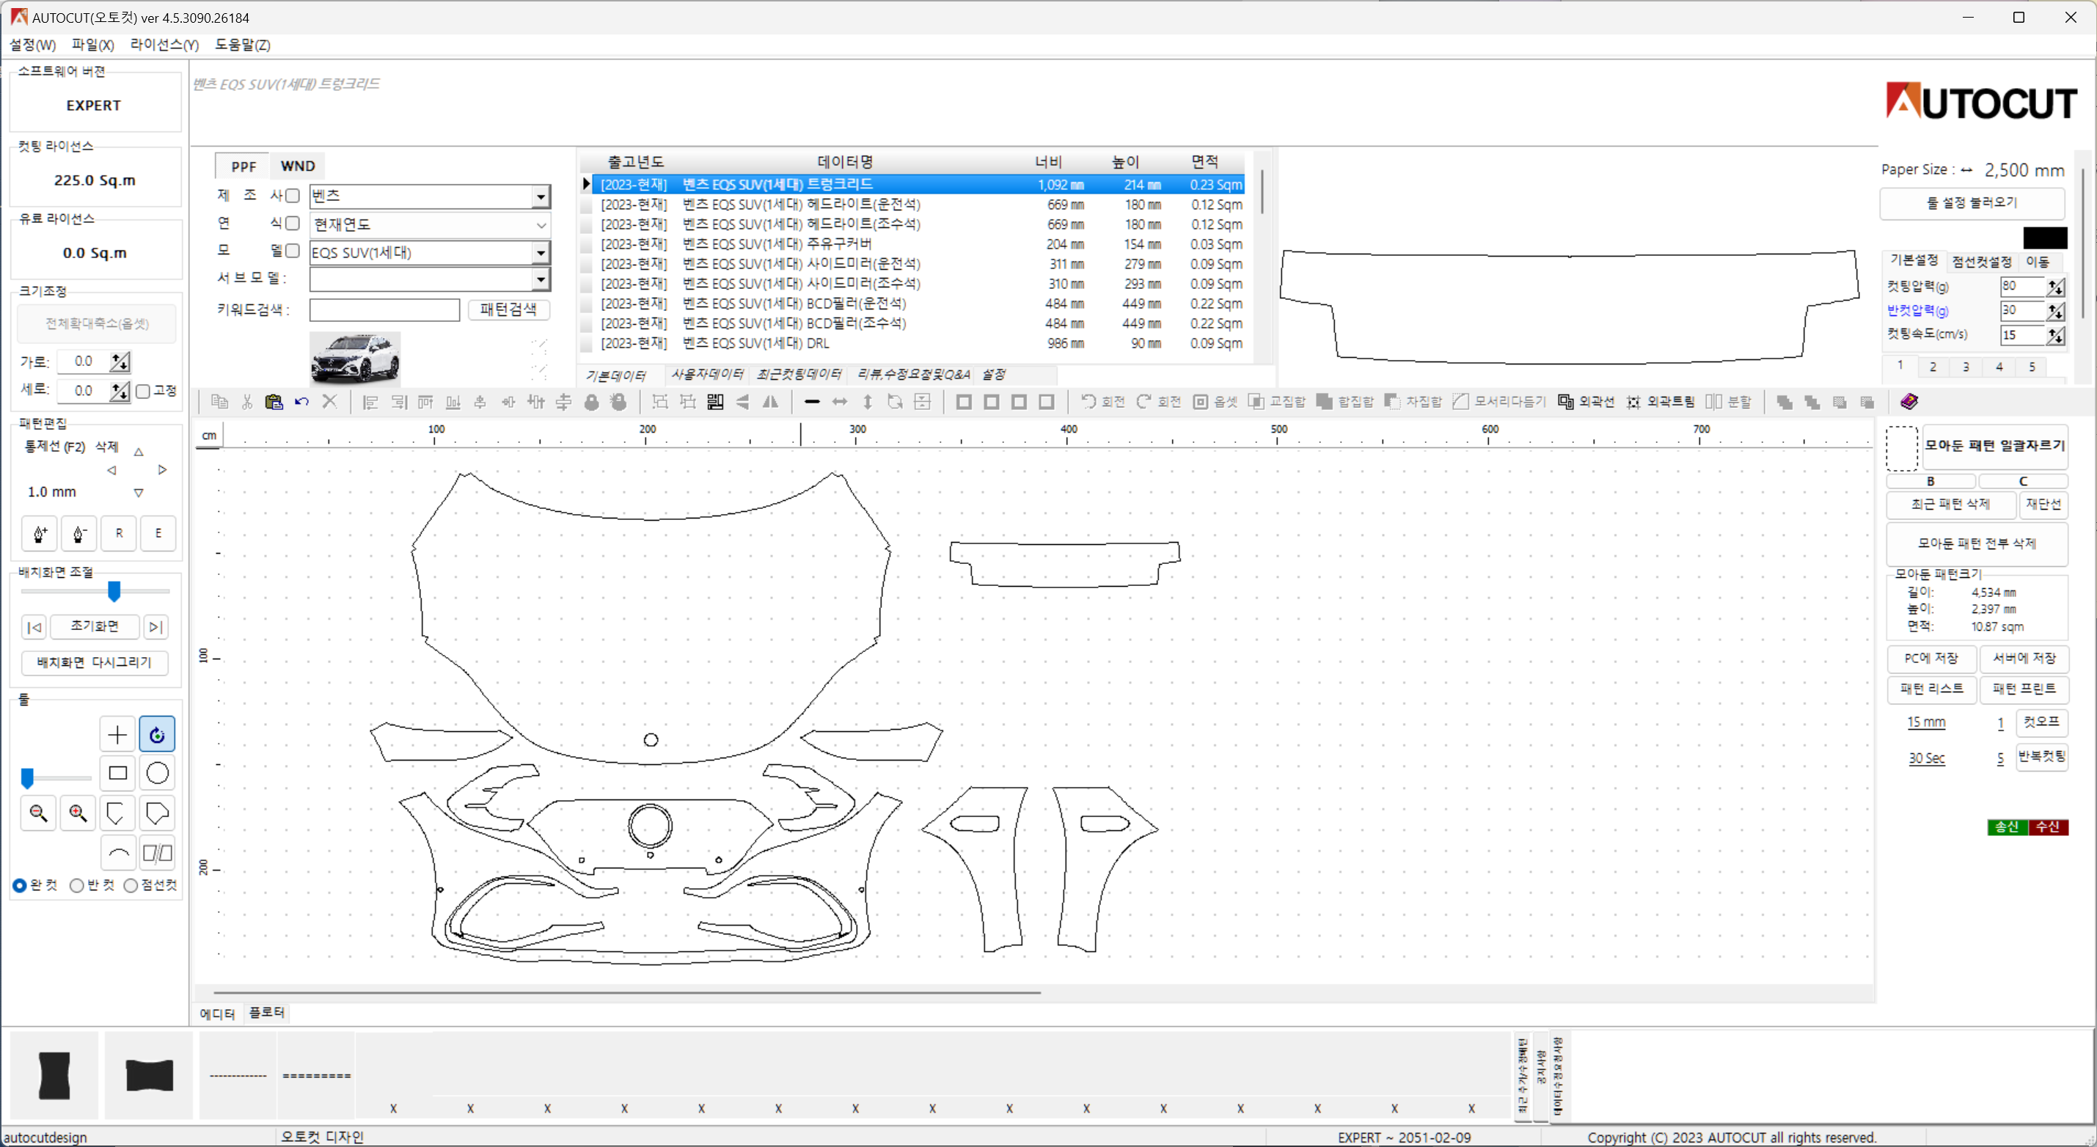Click the PC에 저장 button

pos(1931,658)
